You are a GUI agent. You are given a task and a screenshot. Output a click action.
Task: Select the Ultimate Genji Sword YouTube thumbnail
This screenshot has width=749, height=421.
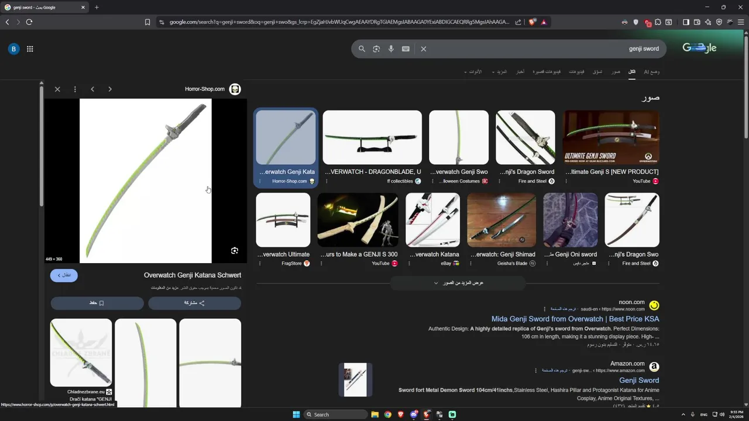[611, 137]
